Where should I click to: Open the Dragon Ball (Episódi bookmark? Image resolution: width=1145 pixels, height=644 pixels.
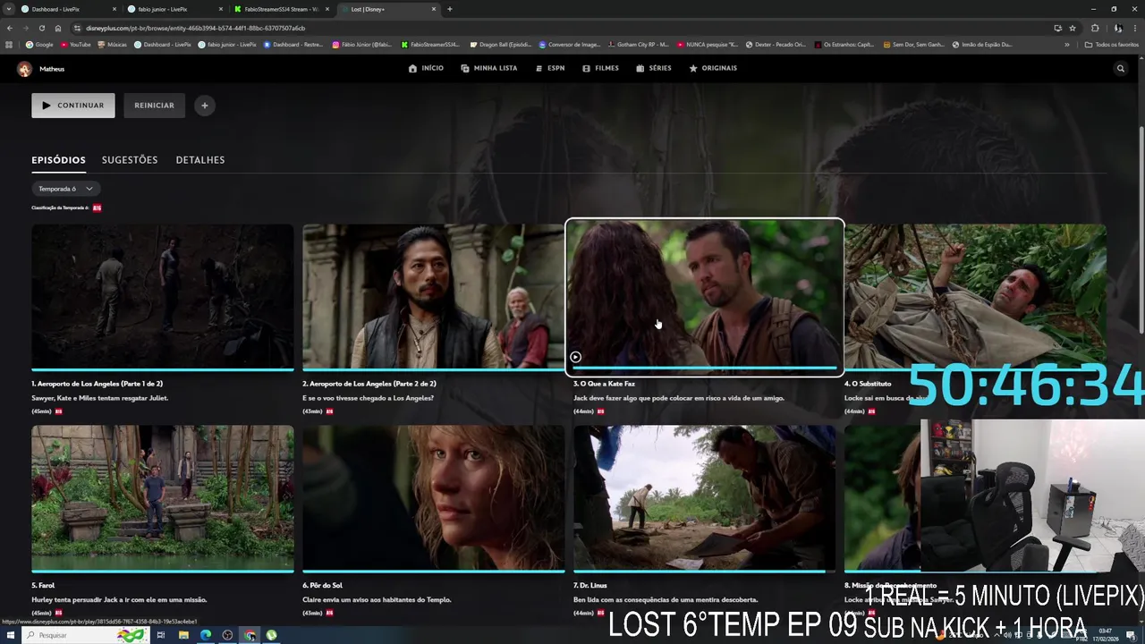coord(501,44)
